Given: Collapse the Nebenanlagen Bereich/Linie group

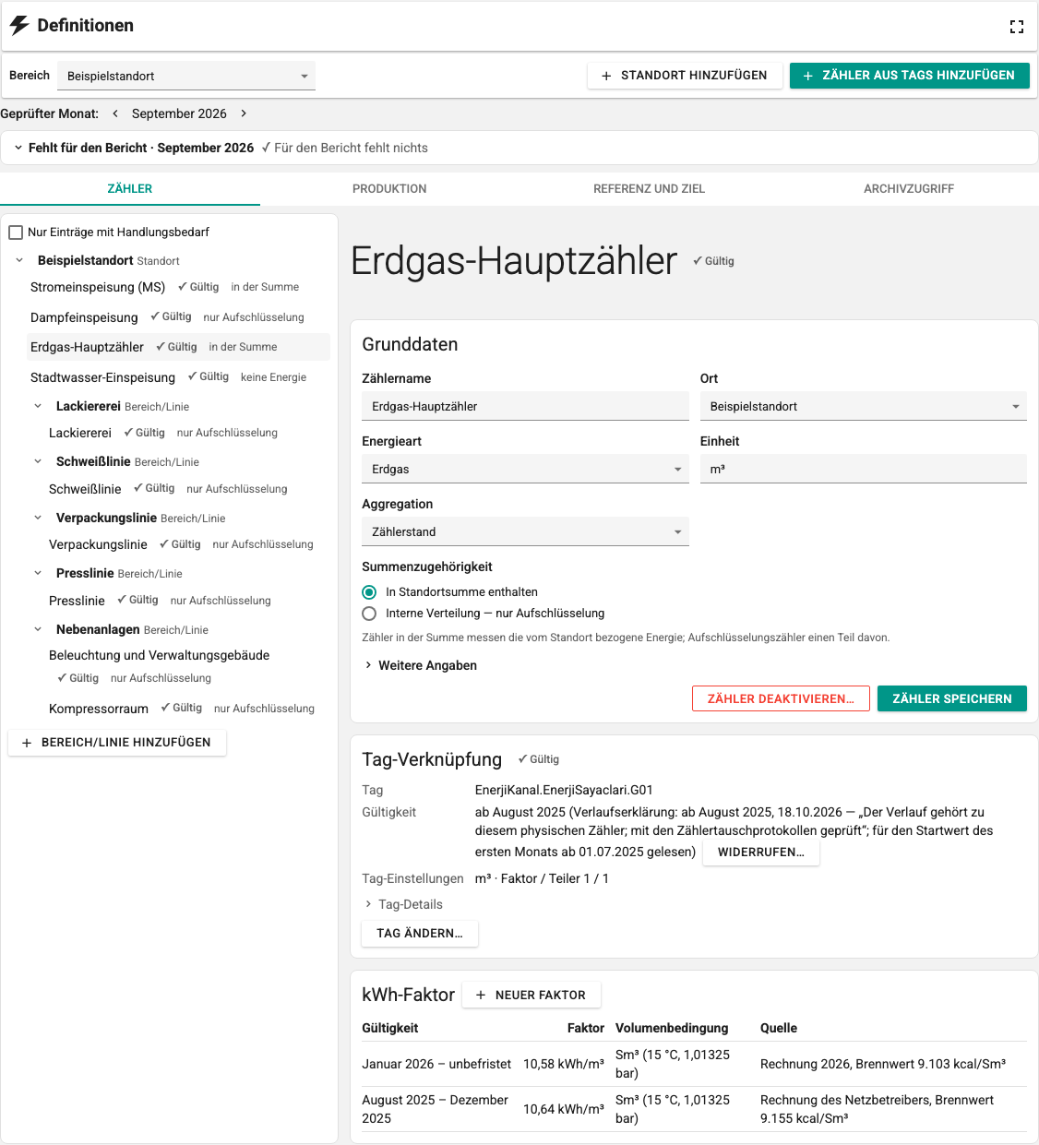Looking at the screenshot, I should [x=38, y=629].
